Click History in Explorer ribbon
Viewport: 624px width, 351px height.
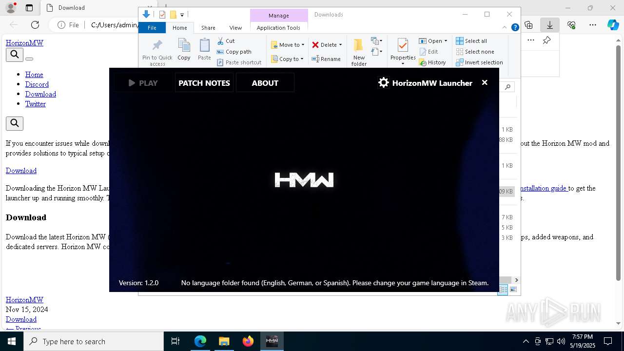pos(432,62)
